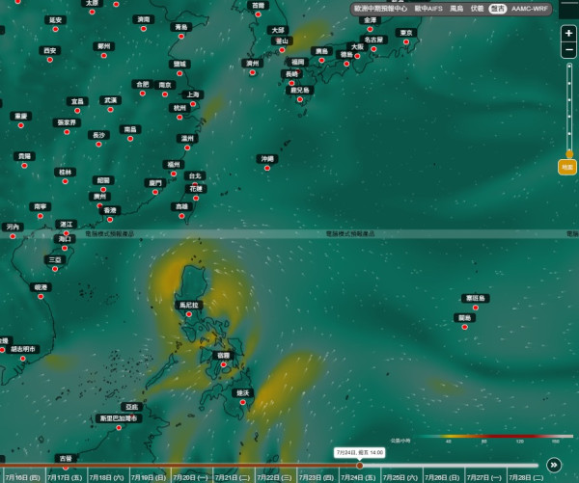This screenshot has height=483, width=579.
Task: Click the 峴港 city marker dot
Action: coord(41,296)
